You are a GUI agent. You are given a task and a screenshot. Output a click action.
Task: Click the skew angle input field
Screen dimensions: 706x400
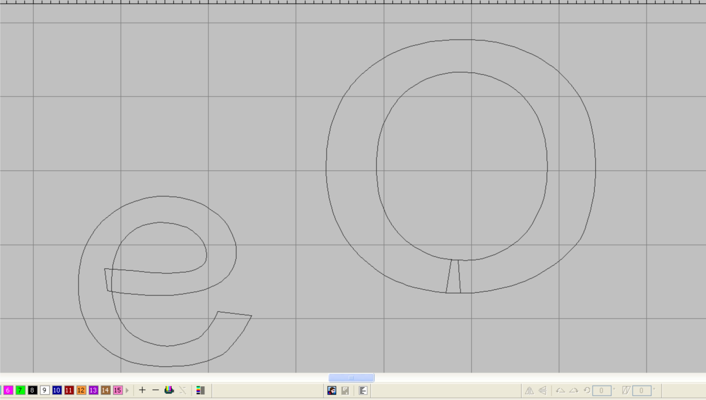tap(641, 391)
